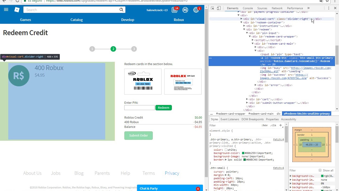Click the Roblox logo icon

pyautogui.click(x=17, y=10)
